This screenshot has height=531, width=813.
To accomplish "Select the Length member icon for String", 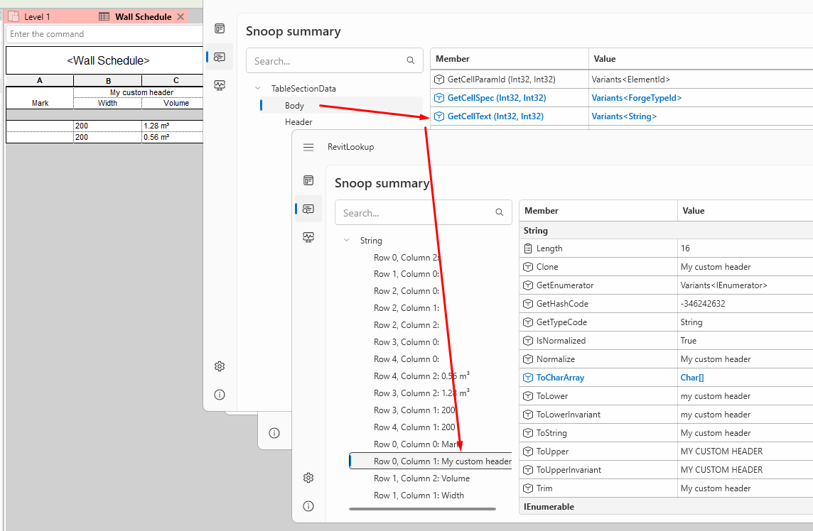I will (x=527, y=248).
